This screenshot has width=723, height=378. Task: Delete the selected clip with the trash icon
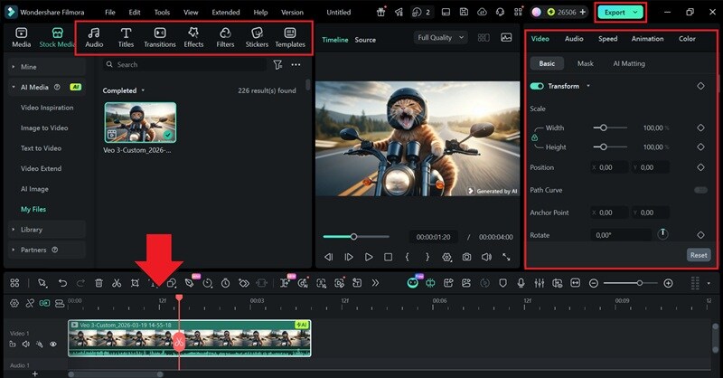tap(99, 283)
